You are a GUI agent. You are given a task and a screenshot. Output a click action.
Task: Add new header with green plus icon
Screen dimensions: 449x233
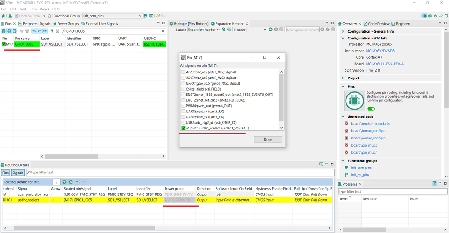coord(270,30)
